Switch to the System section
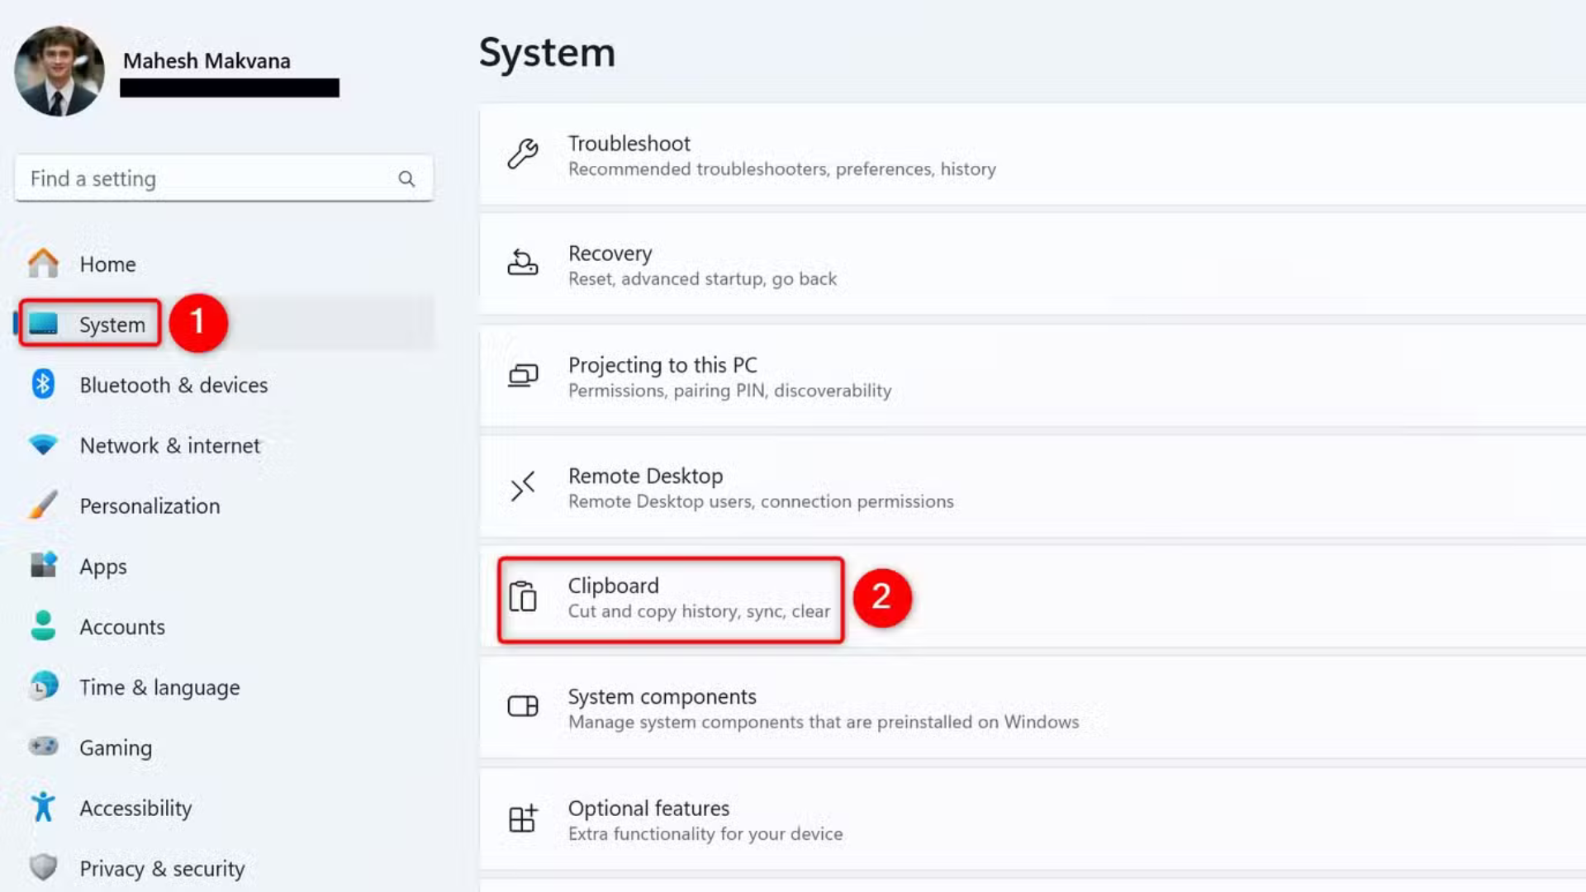Viewport: 1586px width, 892px height. tap(112, 324)
